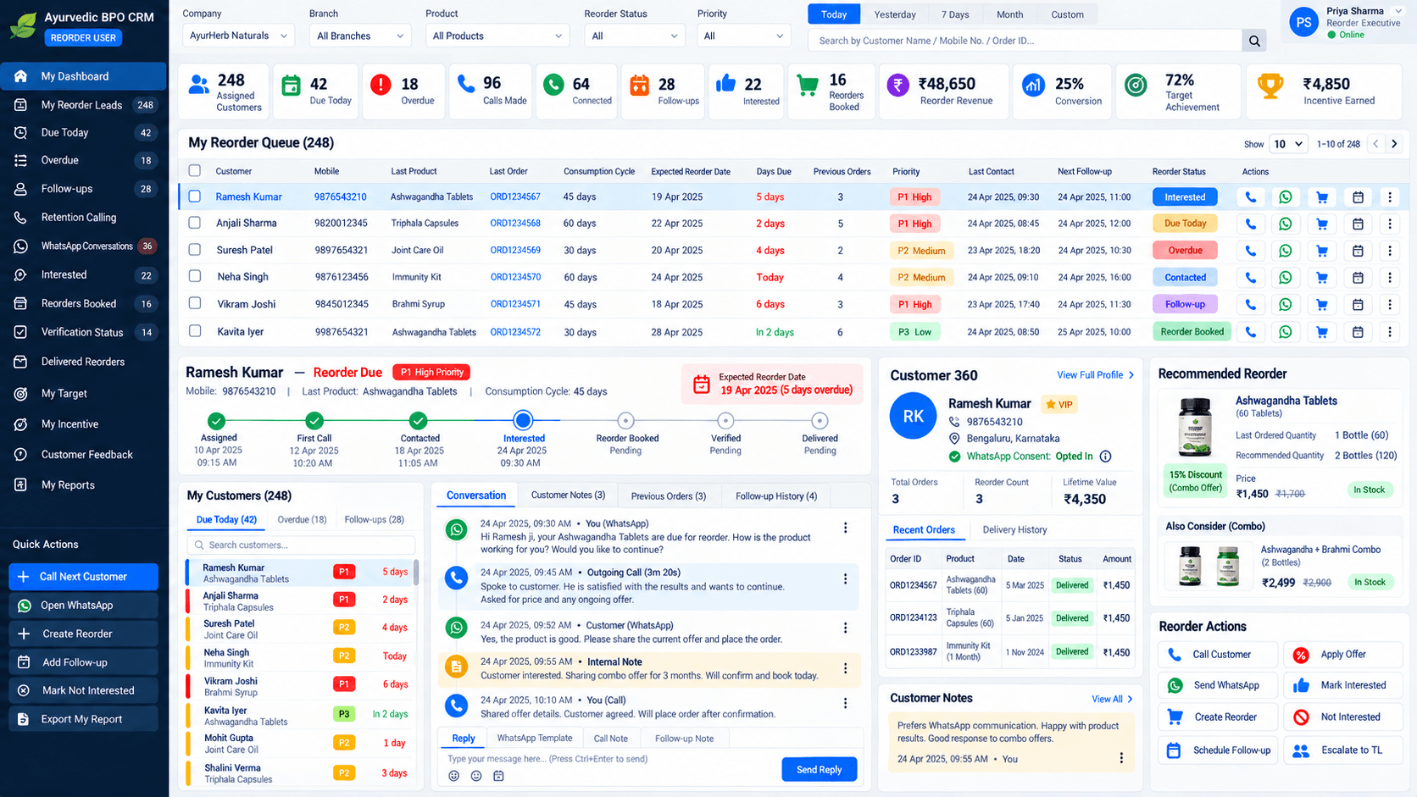The height and width of the screenshot is (797, 1417).
Task: Click cart icon in Suresh Patel row
Action: (1322, 252)
